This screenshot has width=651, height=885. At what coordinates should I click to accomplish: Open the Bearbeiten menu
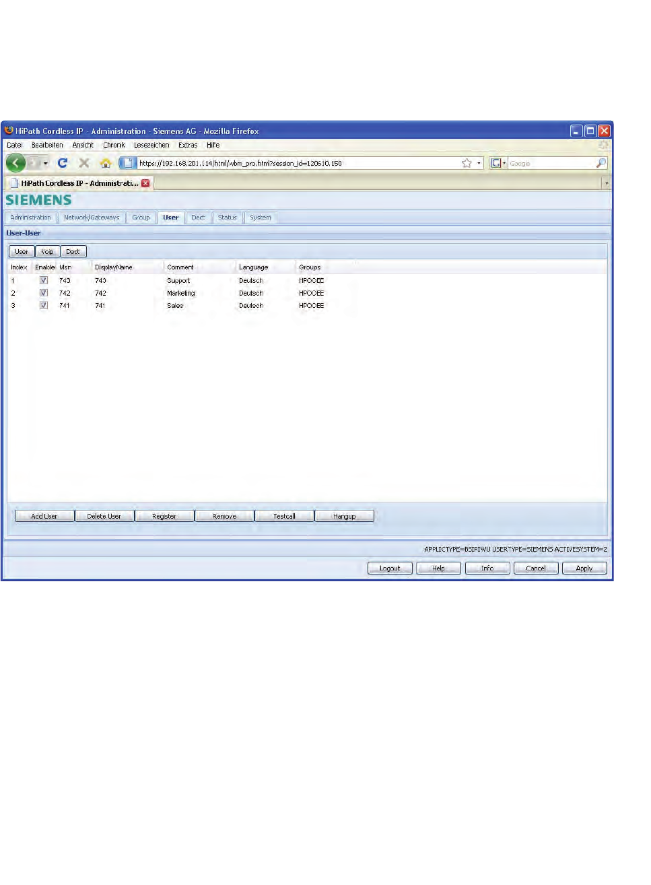pyautogui.click(x=47, y=145)
